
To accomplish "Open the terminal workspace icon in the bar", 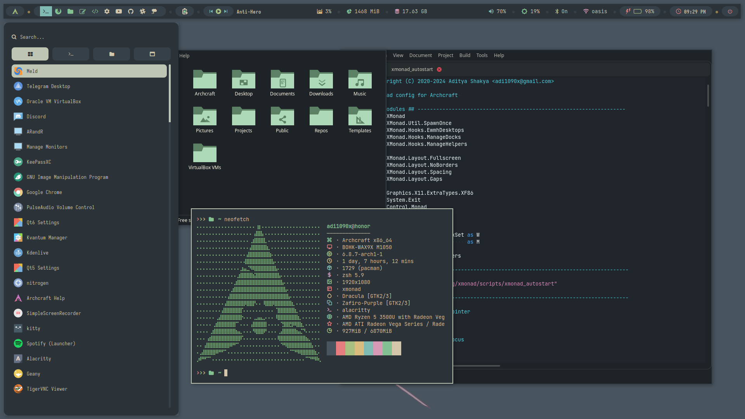I will point(46,11).
